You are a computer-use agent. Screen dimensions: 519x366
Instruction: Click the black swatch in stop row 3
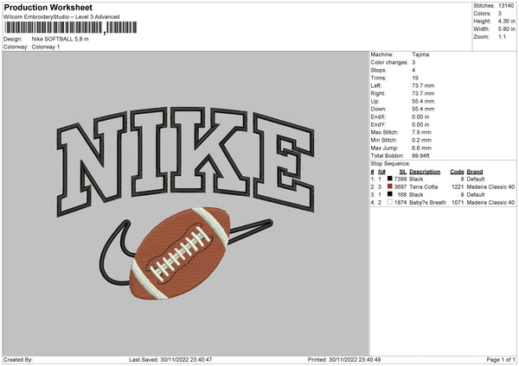[x=390, y=194]
